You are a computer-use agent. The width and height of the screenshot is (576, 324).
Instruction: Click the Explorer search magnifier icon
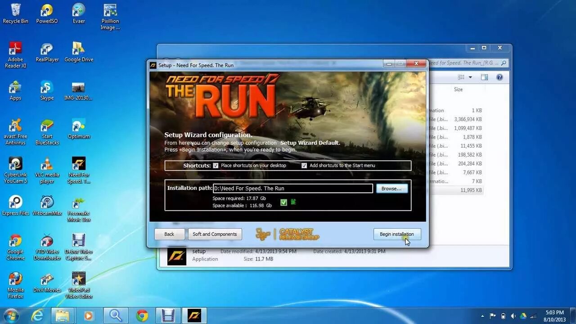pyautogui.click(x=504, y=63)
